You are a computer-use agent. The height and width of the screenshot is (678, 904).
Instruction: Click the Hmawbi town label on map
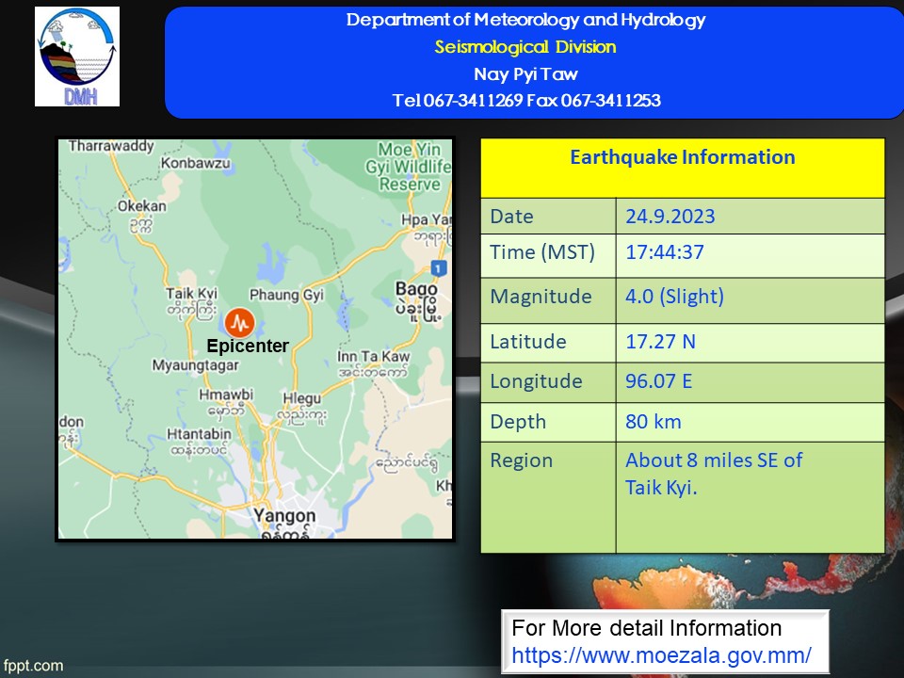tap(226, 396)
